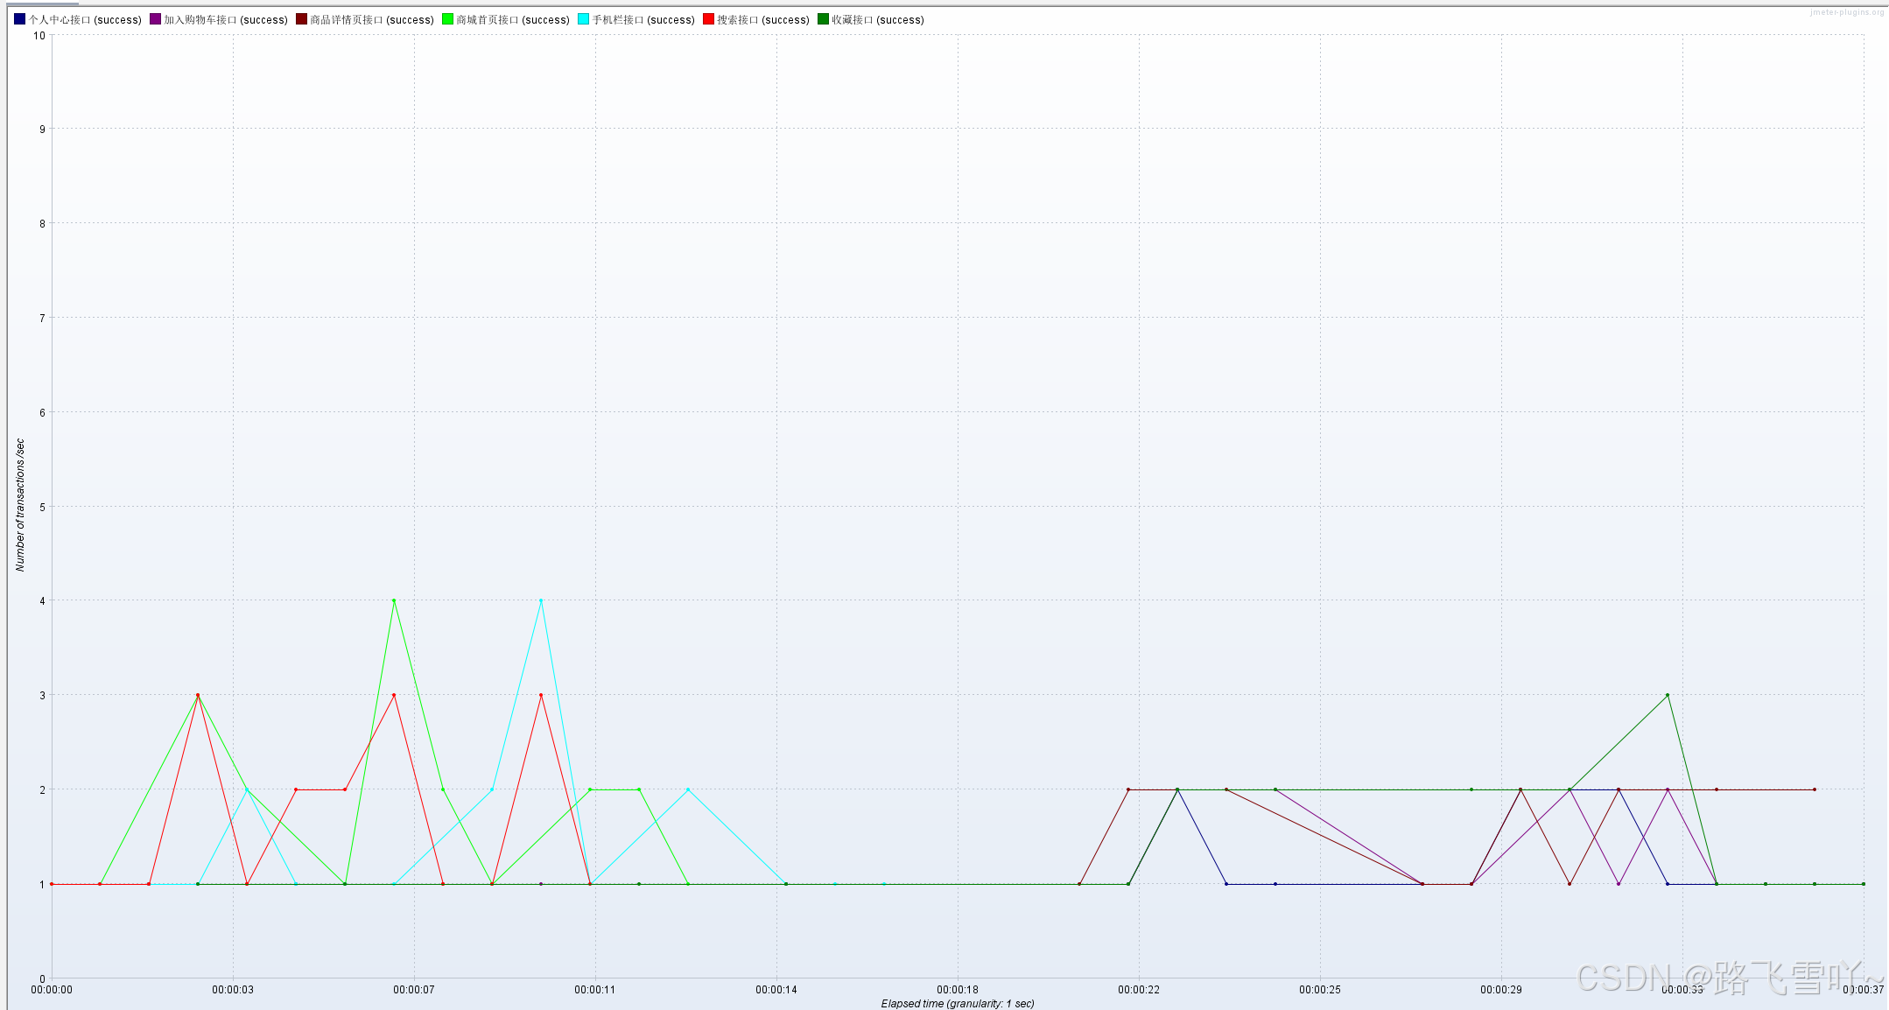Screen dimensions: 1889x1010
Task: Click purple swatch for 加入购物车接口 legend
Action: coord(155,19)
